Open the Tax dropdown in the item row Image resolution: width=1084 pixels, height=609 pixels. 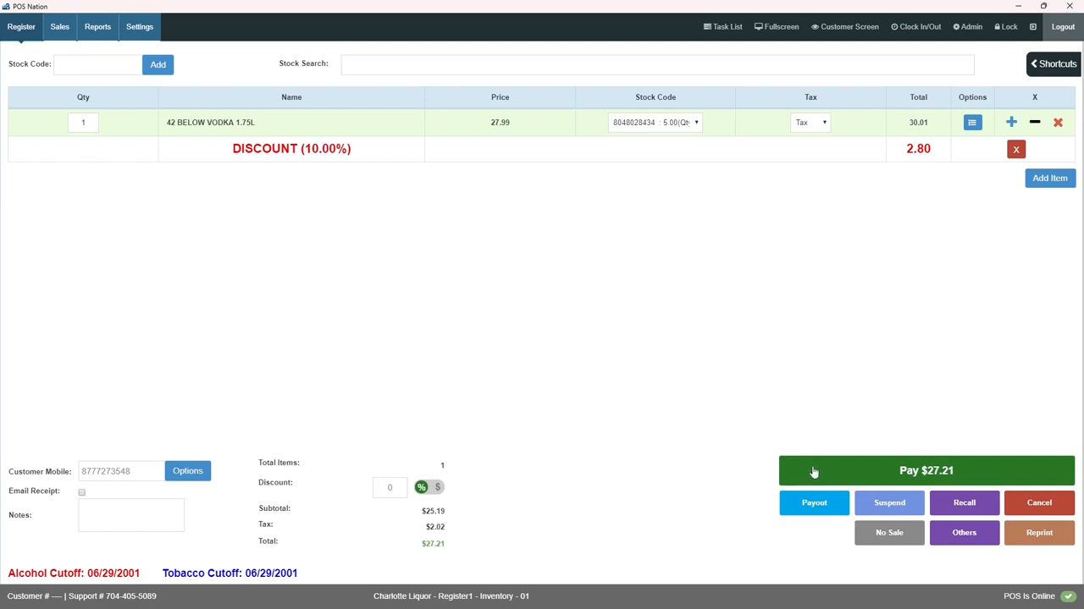coord(810,123)
